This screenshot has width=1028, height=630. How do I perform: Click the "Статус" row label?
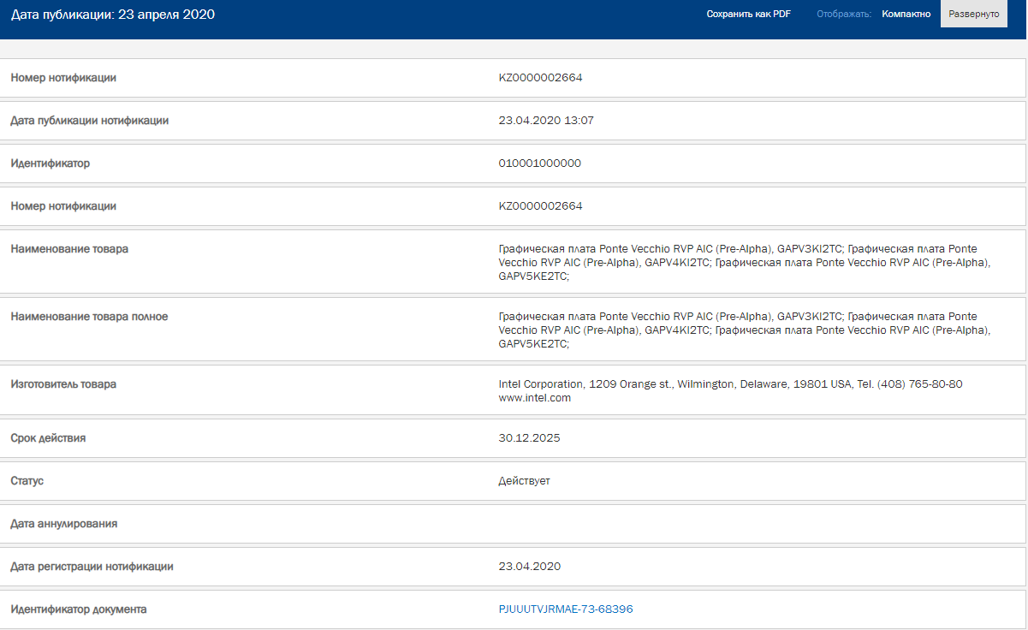click(x=27, y=481)
